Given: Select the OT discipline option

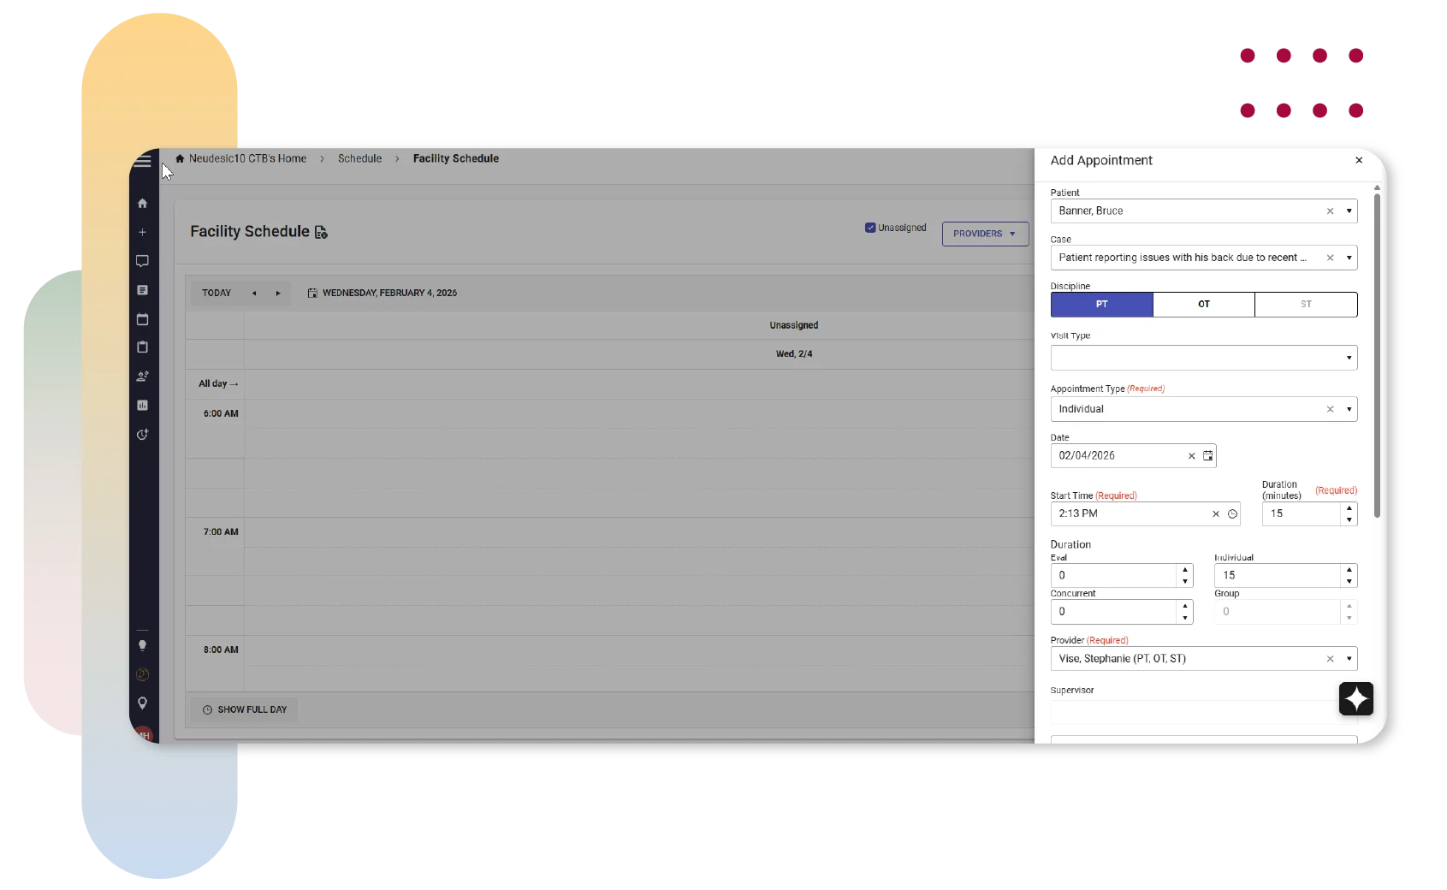Looking at the screenshot, I should click(1203, 305).
